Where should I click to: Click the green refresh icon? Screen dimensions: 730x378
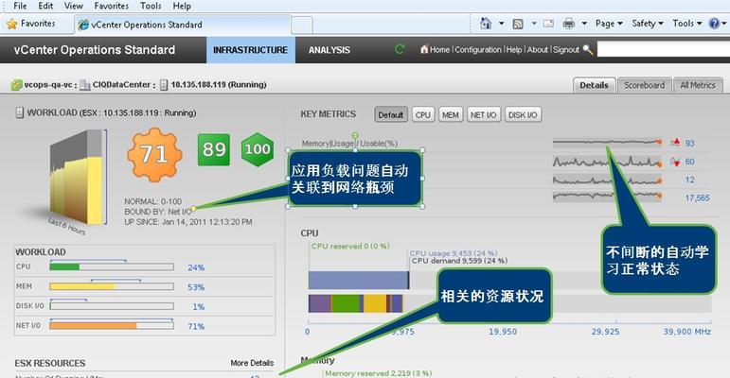coord(400,49)
